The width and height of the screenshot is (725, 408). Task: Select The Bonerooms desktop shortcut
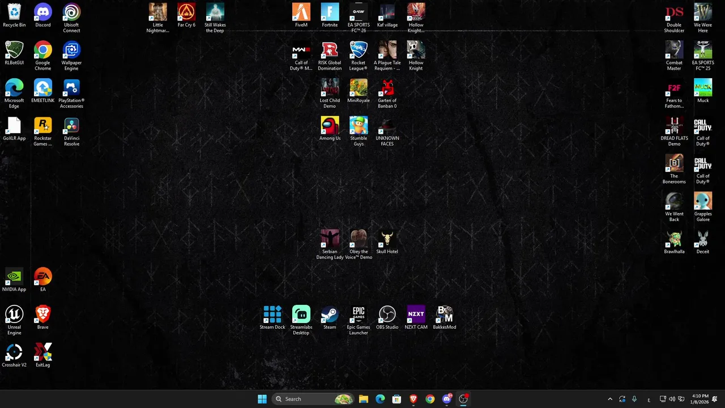coord(674,169)
